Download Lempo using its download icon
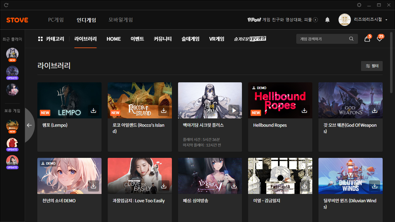The width and height of the screenshot is (395, 222). pos(94,110)
